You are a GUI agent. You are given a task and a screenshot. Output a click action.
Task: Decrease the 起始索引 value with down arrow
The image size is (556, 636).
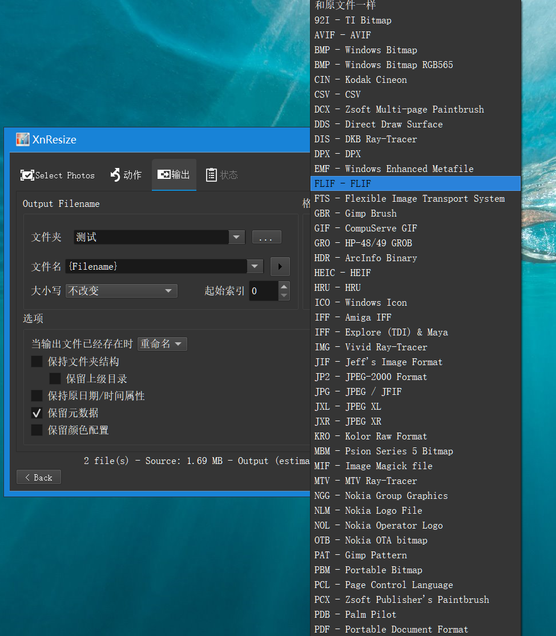(x=284, y=295)
